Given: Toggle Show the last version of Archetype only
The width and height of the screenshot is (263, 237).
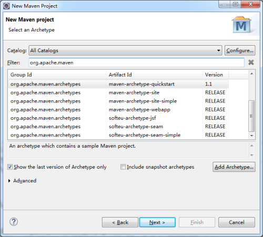Looking at the screenshot, I should (x=10, y=167).
